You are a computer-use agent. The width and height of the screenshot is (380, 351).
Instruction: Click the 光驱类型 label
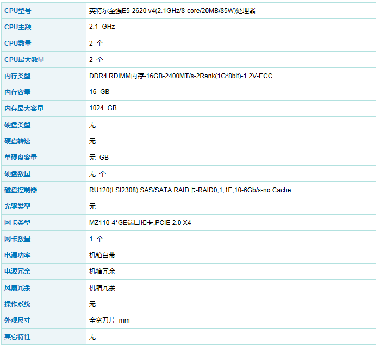[x=17, y=206]
